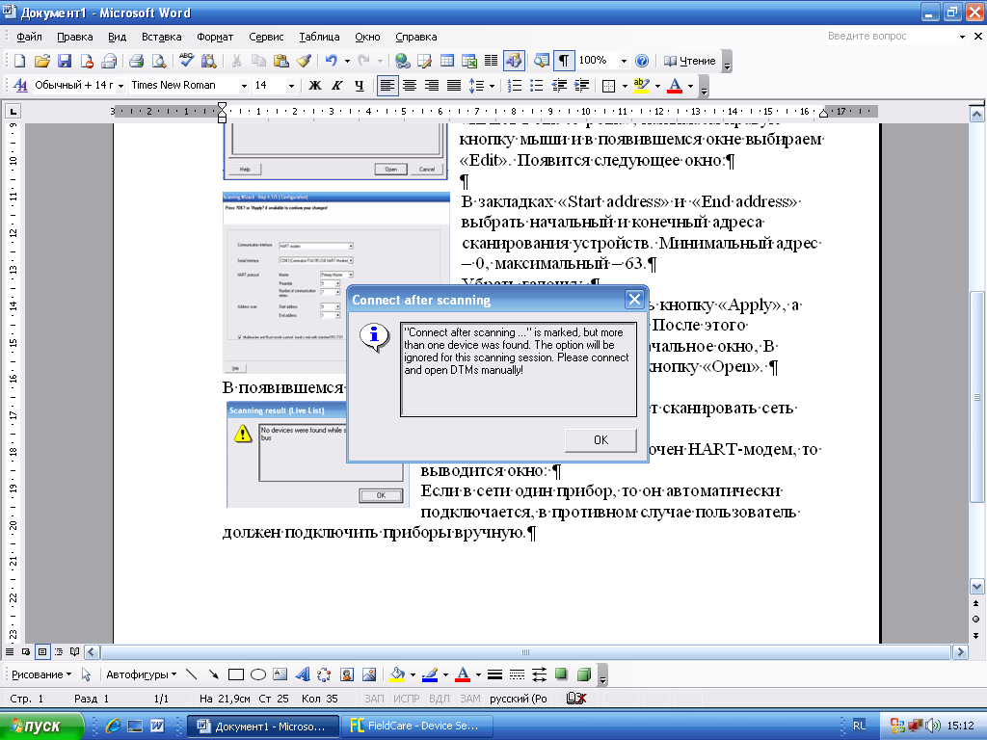Open the Справка menu
This screenshot has width=987, height=740.
[x=416, y=37]
